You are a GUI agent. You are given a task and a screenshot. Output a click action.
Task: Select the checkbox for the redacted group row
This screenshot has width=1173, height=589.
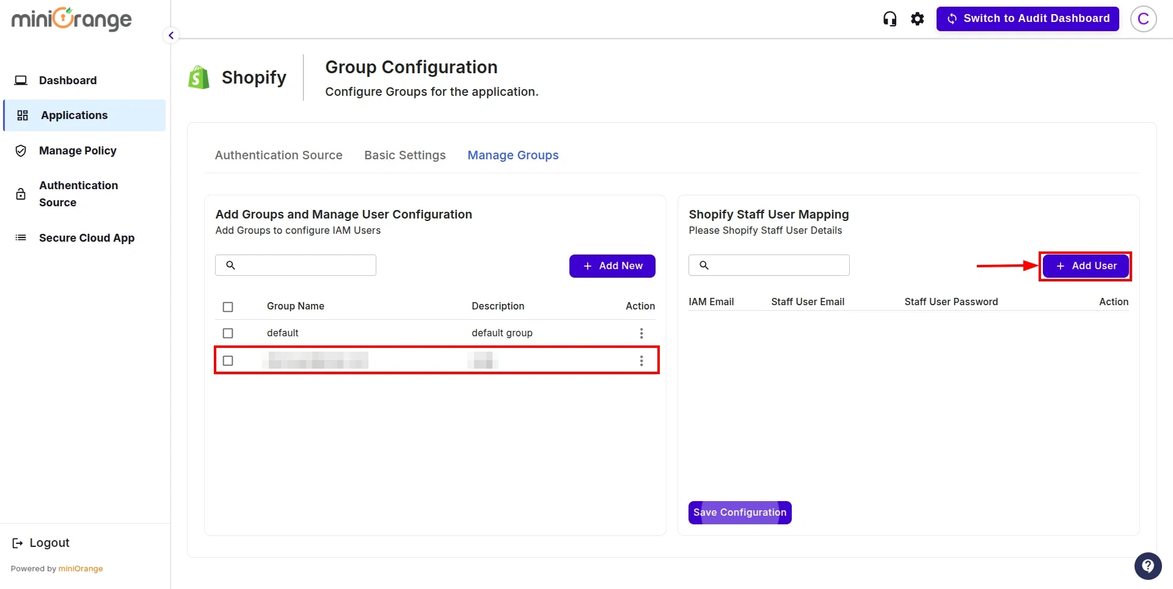tap(228, 361)
